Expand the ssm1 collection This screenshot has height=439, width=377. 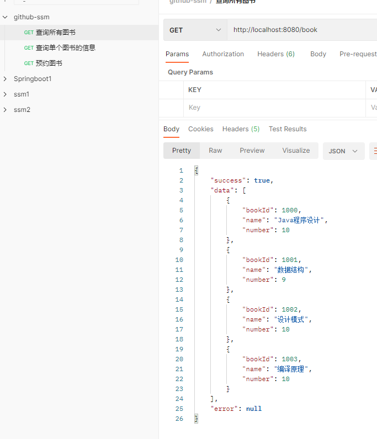click(5, 94)
